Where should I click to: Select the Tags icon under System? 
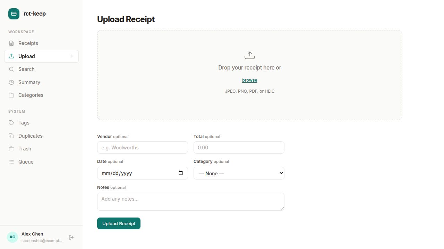[11, 123]
